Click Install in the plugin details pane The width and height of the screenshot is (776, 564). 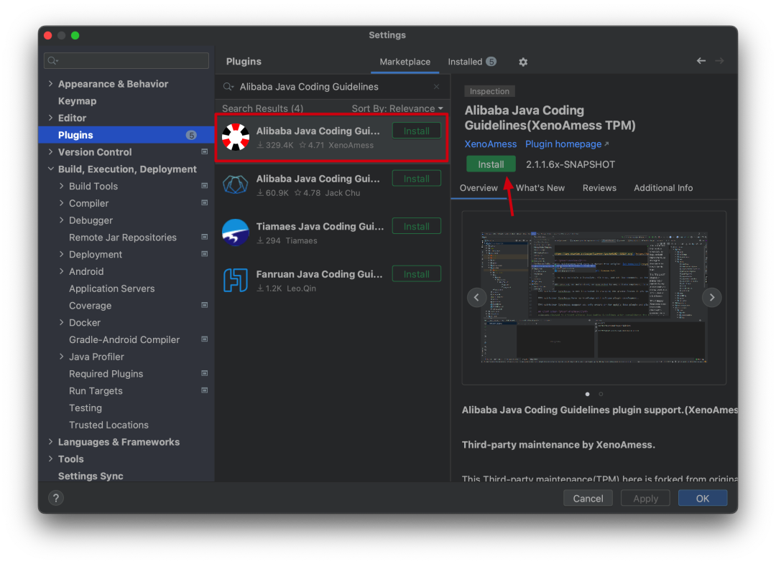pos(491,164)
